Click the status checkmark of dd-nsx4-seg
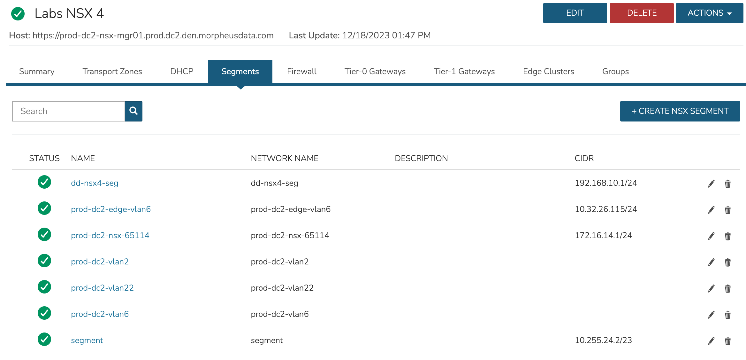This screenshot has width=746, height=360. [44, 182]
